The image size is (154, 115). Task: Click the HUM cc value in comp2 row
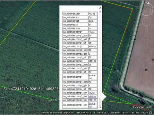pos(93,46)
